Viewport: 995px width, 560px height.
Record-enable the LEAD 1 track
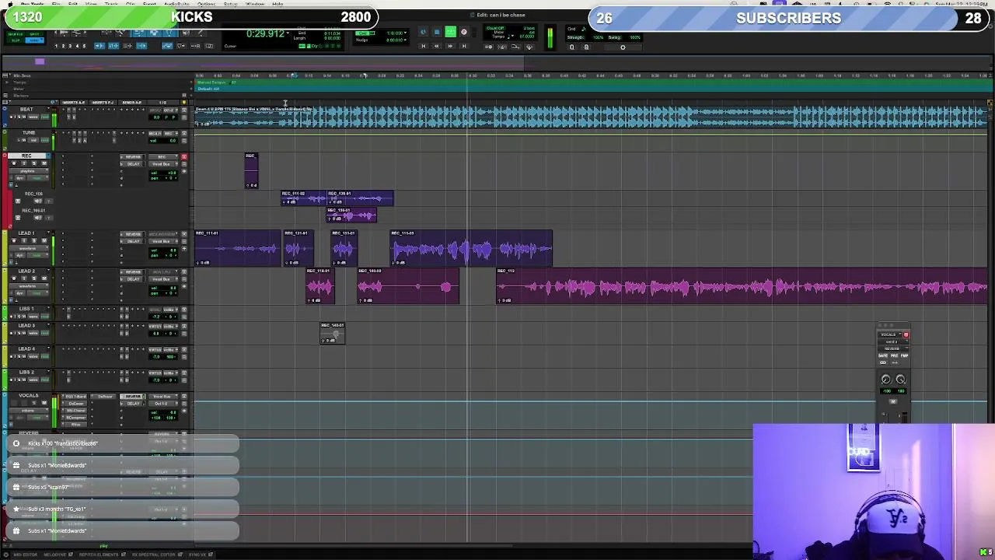[14, 240]
